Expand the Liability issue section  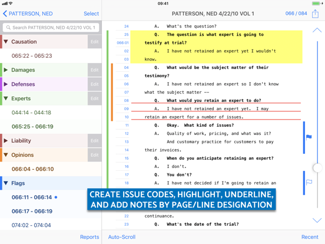6,141
